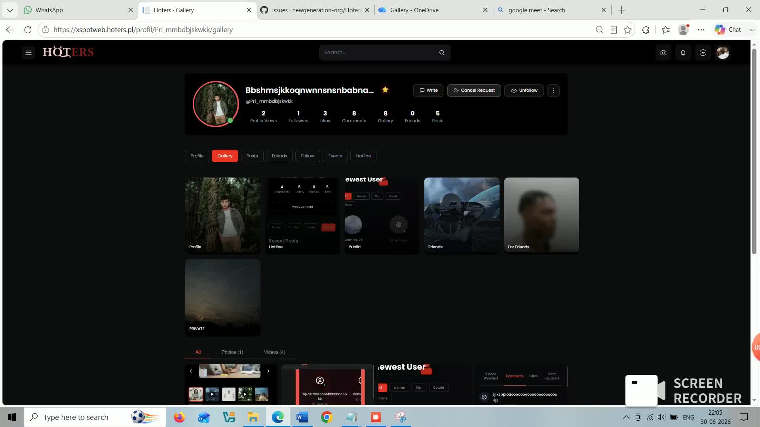Open the PRIVATE album thumbnail
This screenshot has height=427, width=760.
[223, 297]
